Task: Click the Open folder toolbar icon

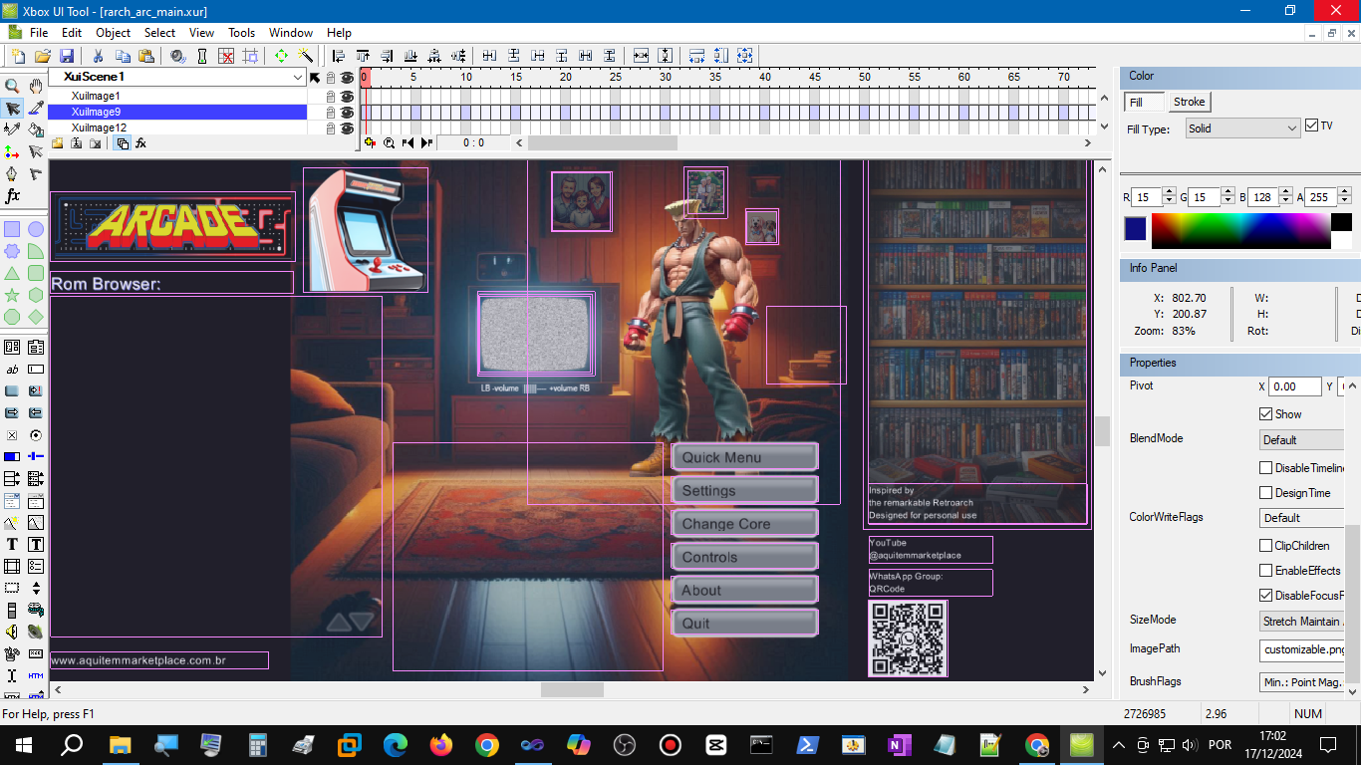Action: pos(43,56)
